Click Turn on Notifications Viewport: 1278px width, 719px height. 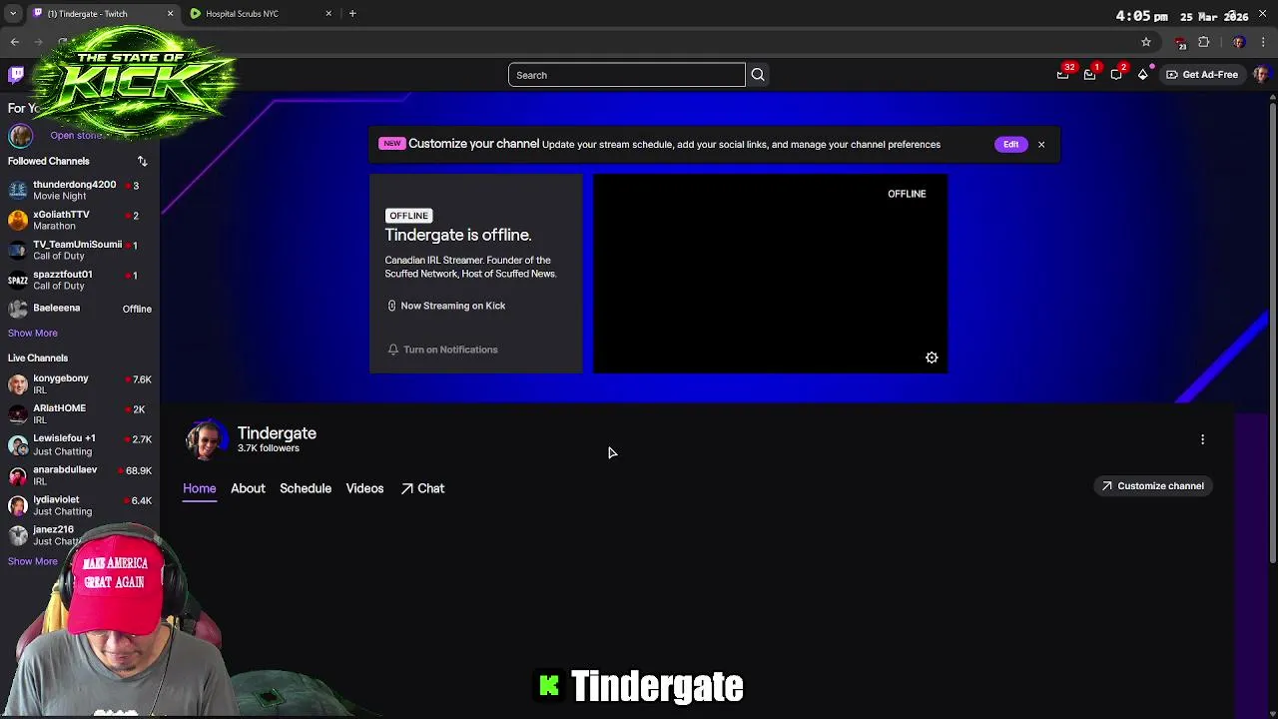[442, 350]
